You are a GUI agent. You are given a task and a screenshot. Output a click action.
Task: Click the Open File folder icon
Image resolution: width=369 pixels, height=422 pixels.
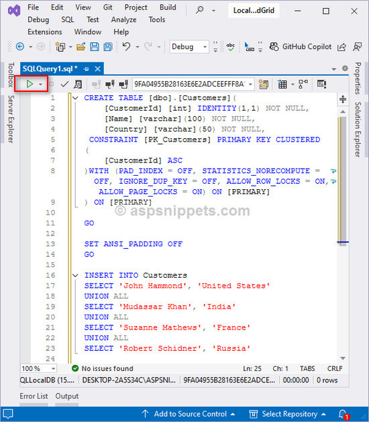click(x=81, y=47)
